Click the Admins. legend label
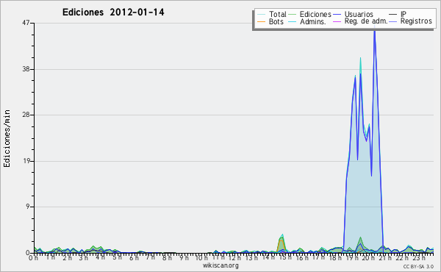The height and width of the screenshot is (272, 441). tap(313, 21)
